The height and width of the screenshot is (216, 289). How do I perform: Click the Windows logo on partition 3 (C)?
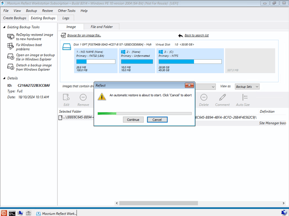click(161, 52)
